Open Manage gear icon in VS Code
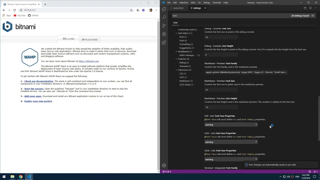Image resolution: width=320 pixels, height=180 pixels. coord(164,165)
